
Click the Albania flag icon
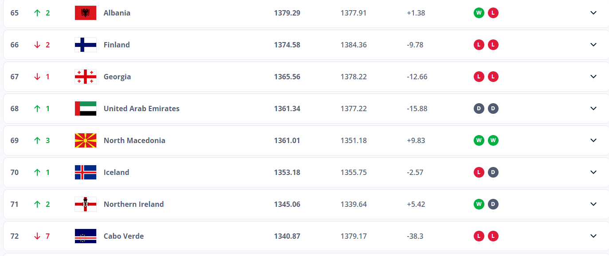point(86,13)
